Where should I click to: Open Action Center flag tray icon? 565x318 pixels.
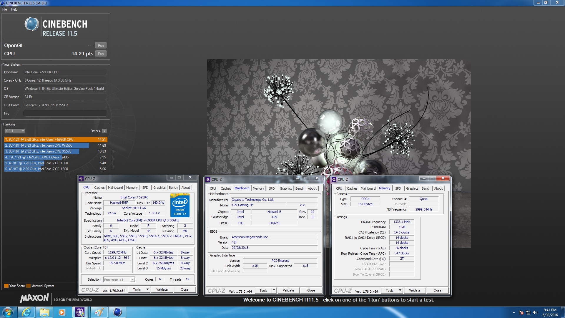pos(521,312)
